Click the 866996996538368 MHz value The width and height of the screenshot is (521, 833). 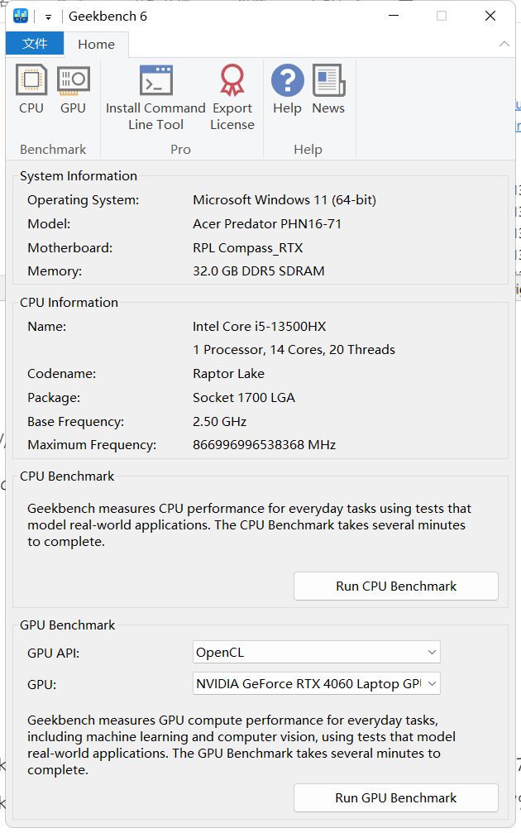[265, 445]
